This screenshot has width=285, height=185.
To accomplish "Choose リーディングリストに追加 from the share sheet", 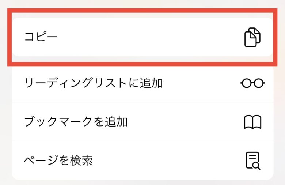I will [x=142, y=83].
